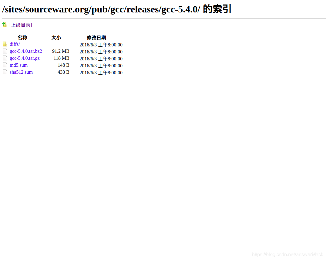Click the file icon beside gcc-5.4.0.tar.bz2

click(x=5, y=51)
